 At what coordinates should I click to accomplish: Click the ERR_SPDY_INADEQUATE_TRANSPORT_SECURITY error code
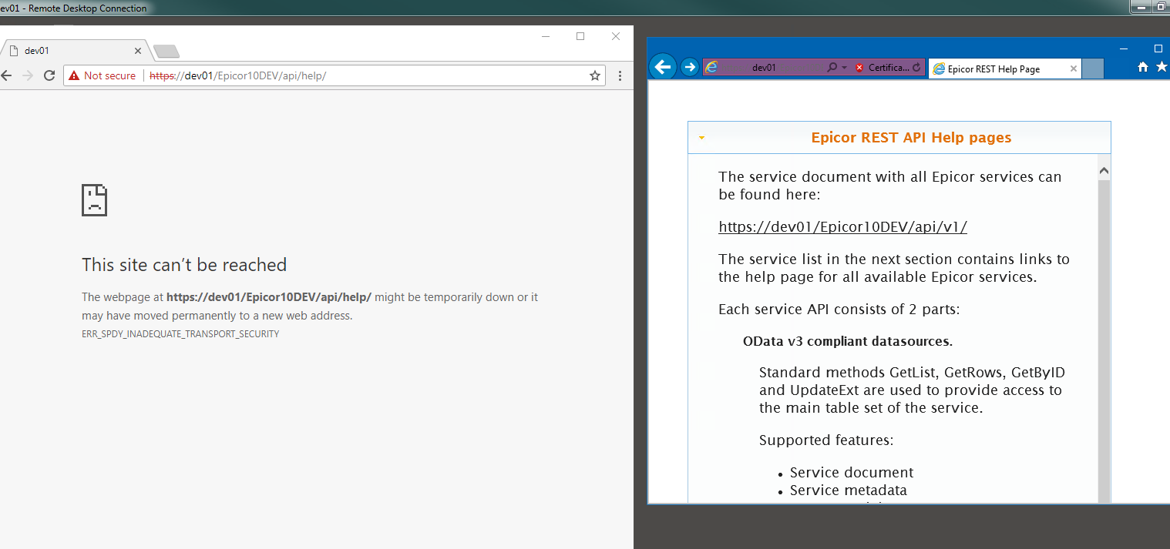pos(180,334)
